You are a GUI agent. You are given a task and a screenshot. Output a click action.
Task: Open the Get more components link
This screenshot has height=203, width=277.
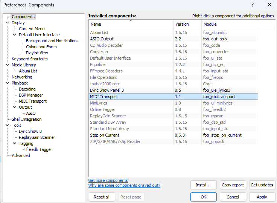pyautogui.click(x=108, y=180)
